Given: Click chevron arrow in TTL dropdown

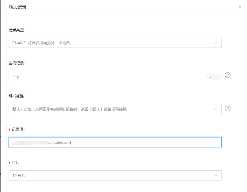Looking at the screenshot, I should tap(216, 175).
